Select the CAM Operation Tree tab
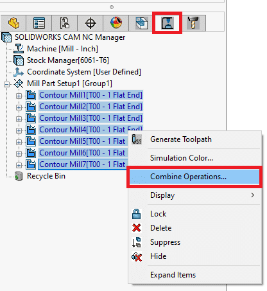Screen dimensions: 267x291 168,23
